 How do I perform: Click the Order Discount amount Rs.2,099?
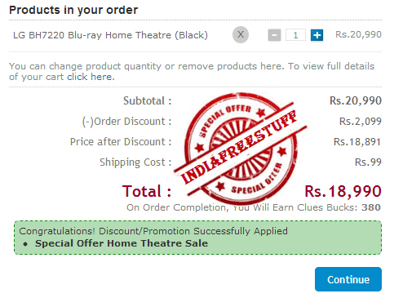point(361,122)
